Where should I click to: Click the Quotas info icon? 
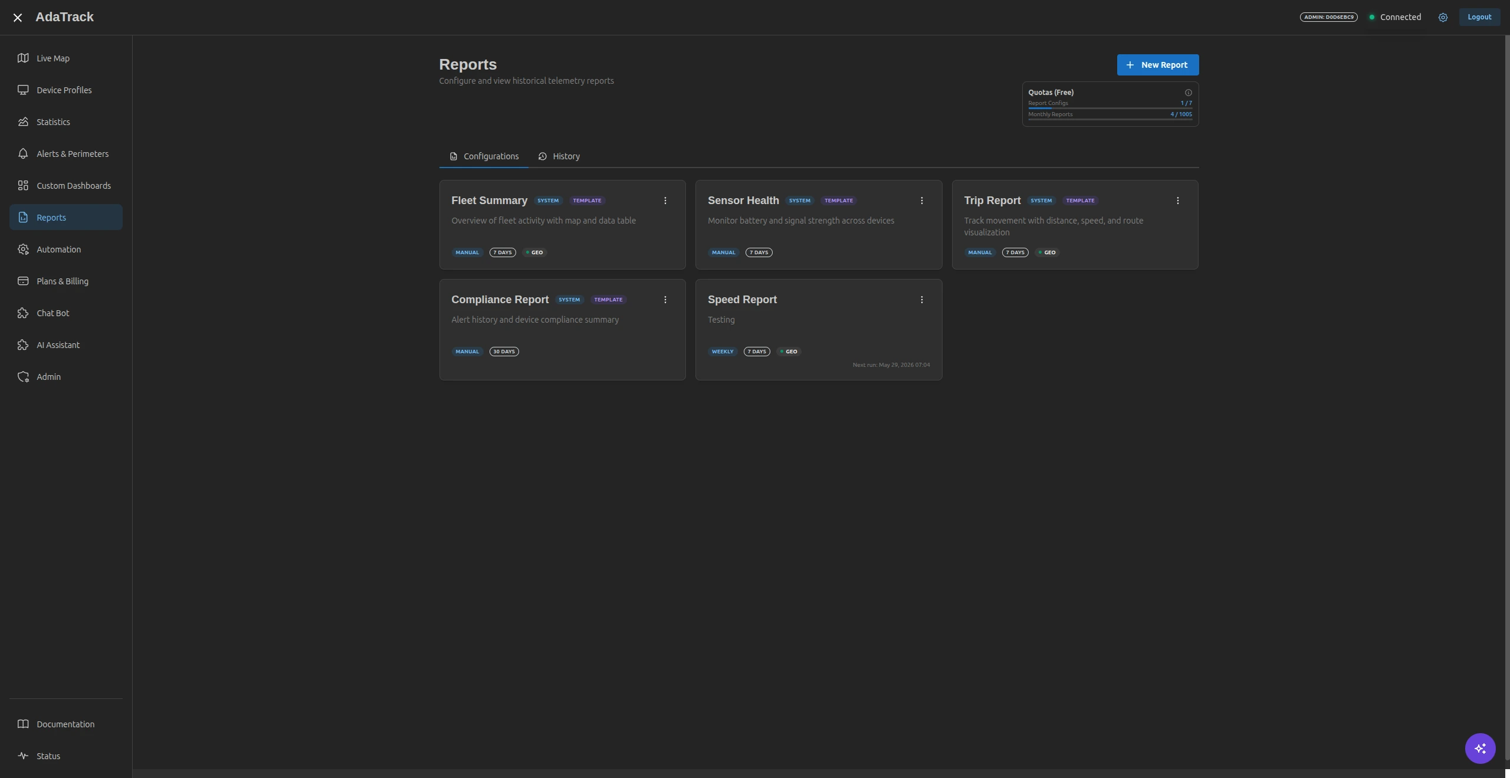coord(1189,93)
